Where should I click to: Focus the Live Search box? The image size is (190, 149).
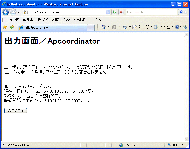pyautogui.click(x=152, y=12)
